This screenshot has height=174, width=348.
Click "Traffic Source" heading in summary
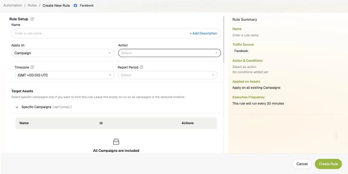(243, 44)
